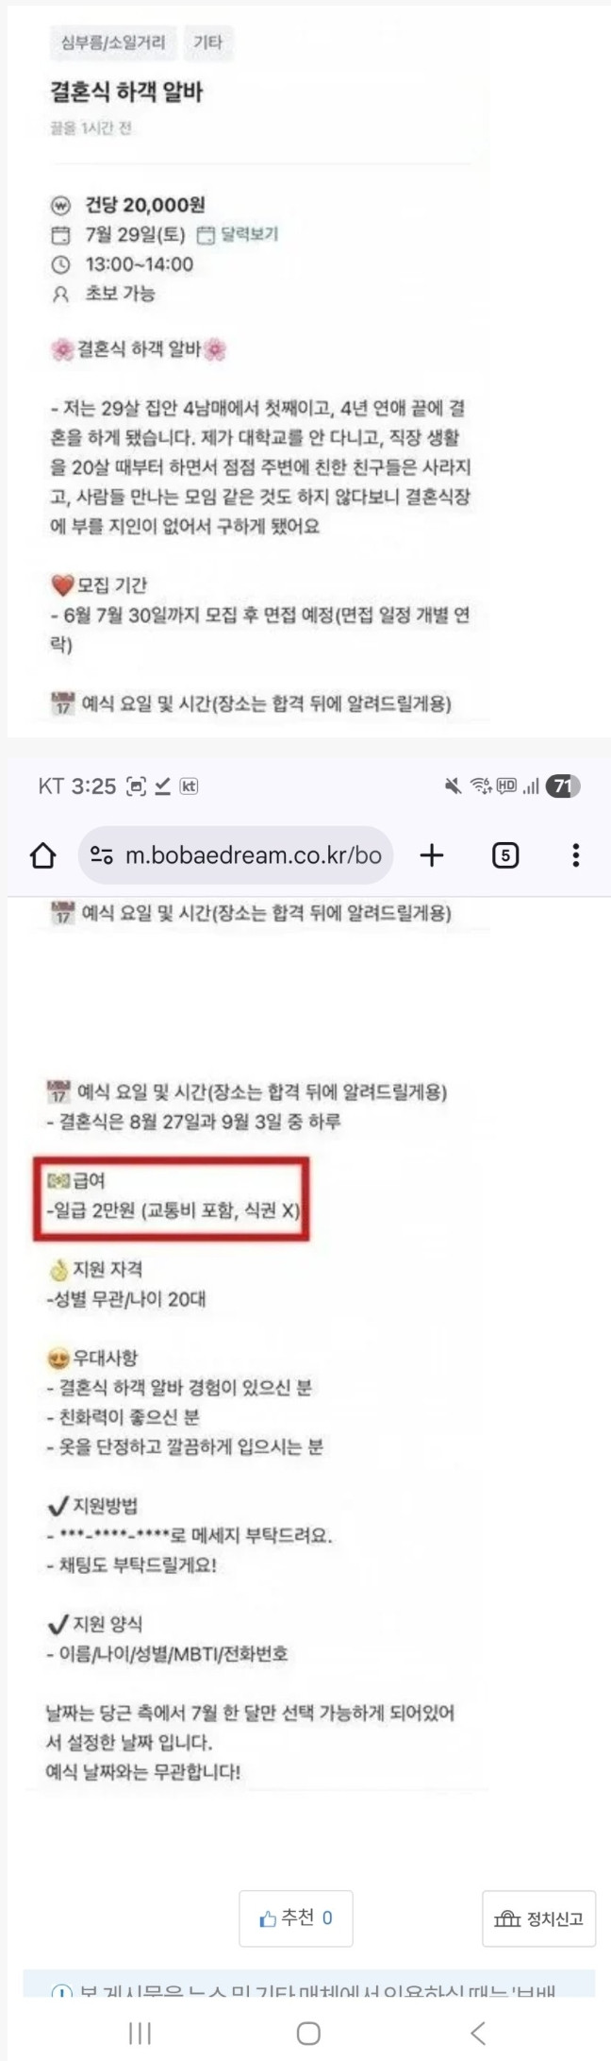Tap the site info icon in address bar
This screenshot has height=2061, width=611.
(102, 855)
